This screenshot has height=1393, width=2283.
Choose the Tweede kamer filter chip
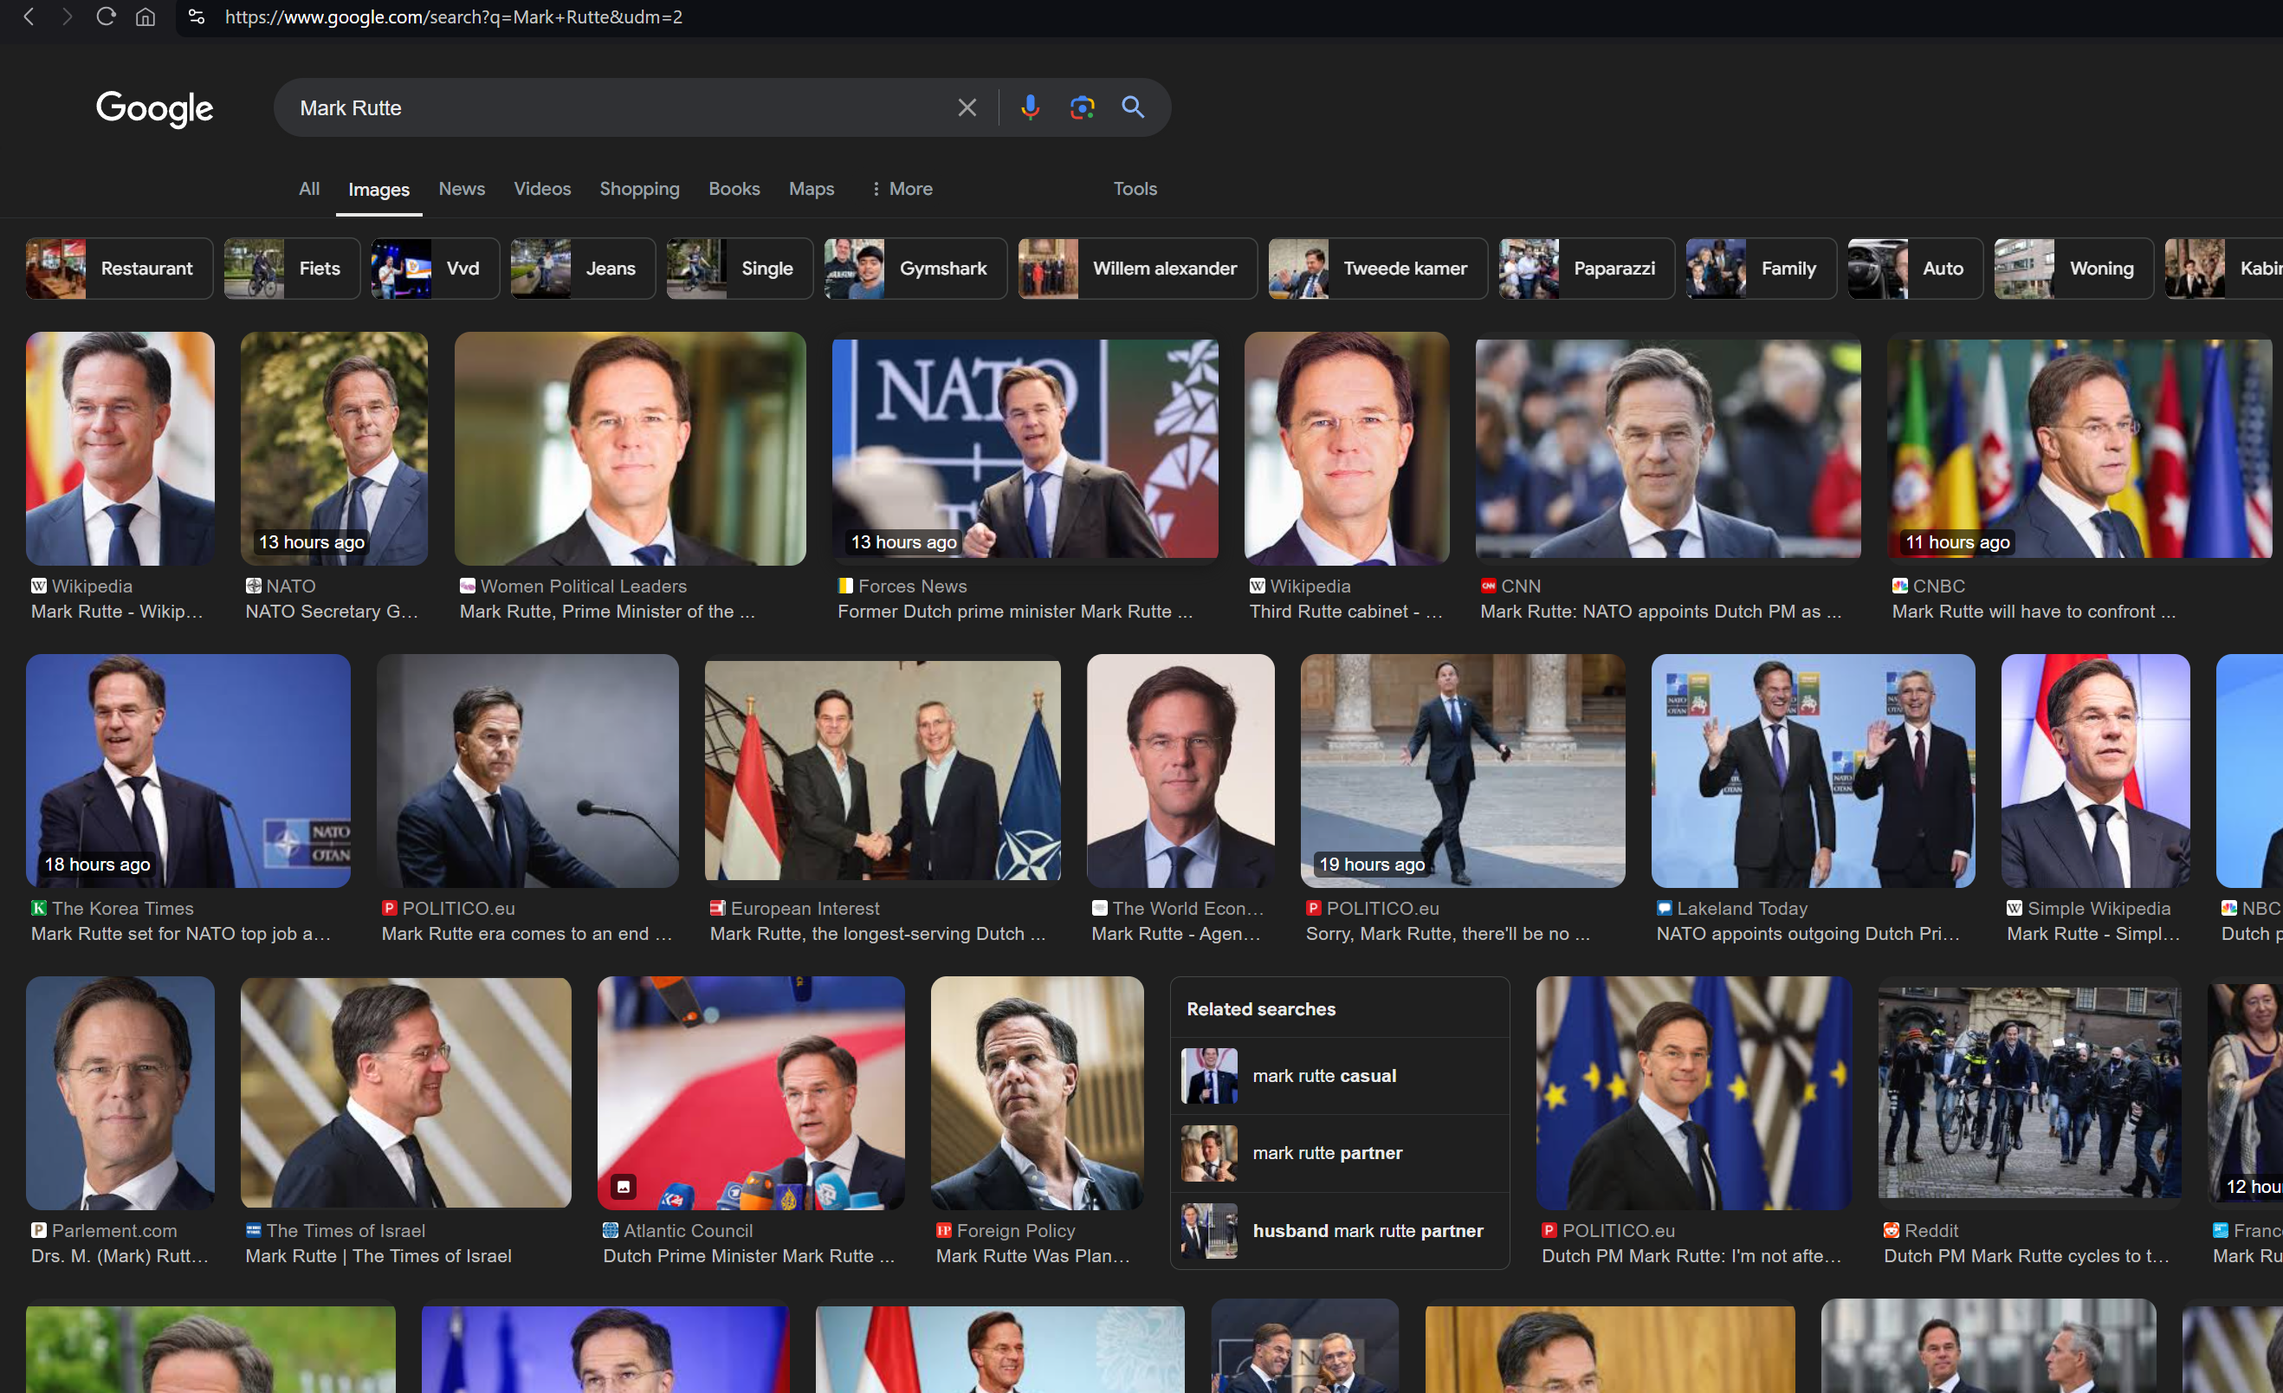[x=1378, y=269]
